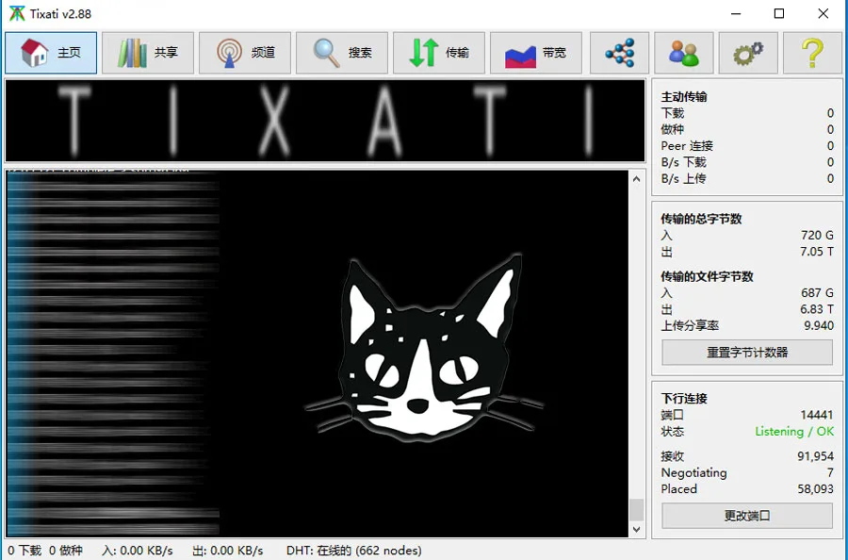The height and width of the screenshot is (560, 848).
Task: Close the Tixati window
Action: (824, 13)
